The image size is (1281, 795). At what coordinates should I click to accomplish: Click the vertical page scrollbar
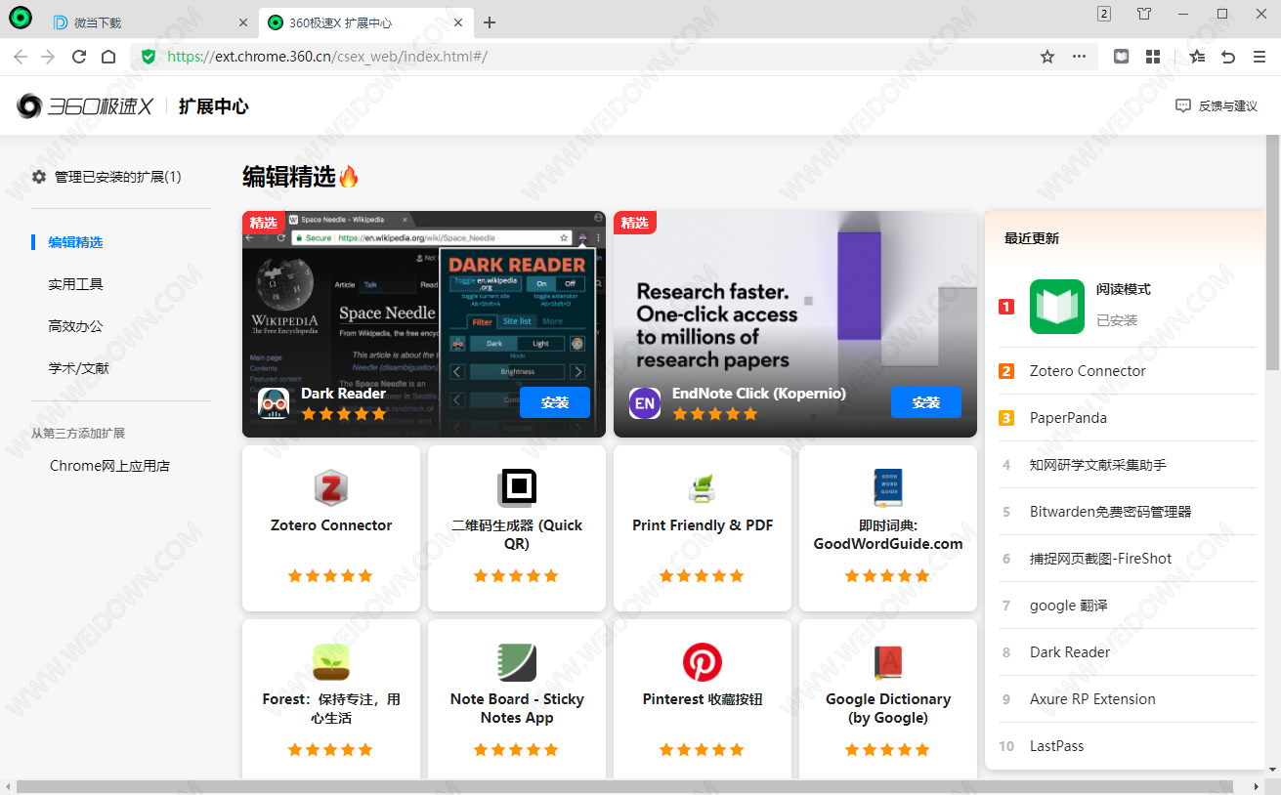tap(1273, 254)
